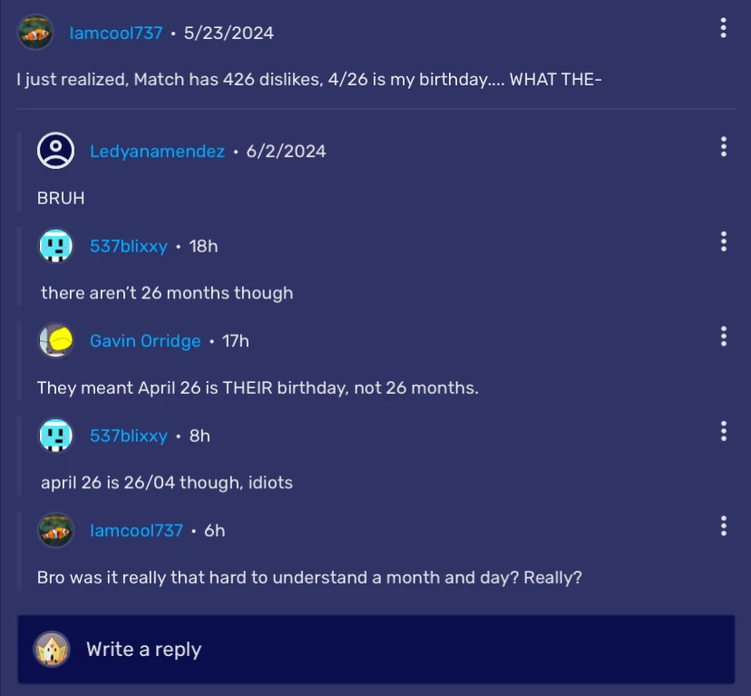Image resolution: width=751 pixels, height=696 pixels.
Task: Click Gavin Orridge's tennis ball avatar
Action: (x=55, y=341)
